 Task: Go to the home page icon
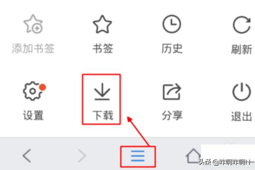tap(193, 156)
